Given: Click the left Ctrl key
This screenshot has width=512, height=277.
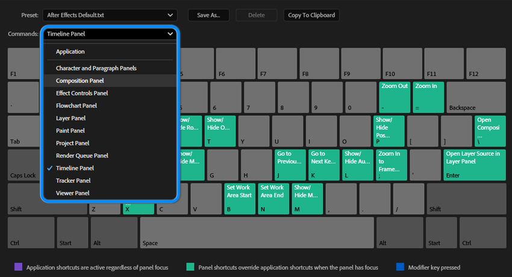Looking at the screenshot, I should pyautogui.click(x=31, y=232).
